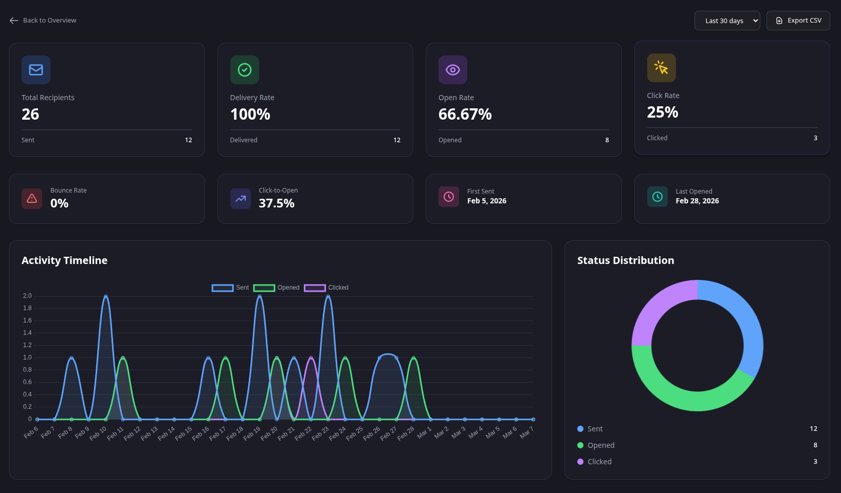
Task: Open the Last 30 days date range dropdown
Action: tap(727, 21)
